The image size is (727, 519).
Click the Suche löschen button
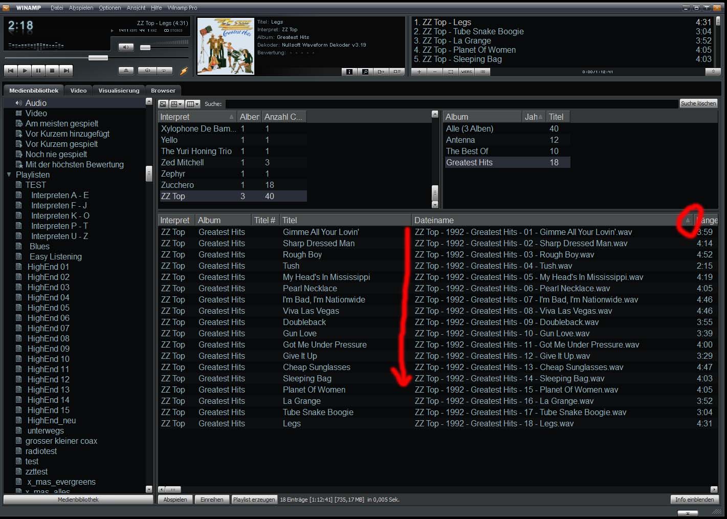[698, 103]
